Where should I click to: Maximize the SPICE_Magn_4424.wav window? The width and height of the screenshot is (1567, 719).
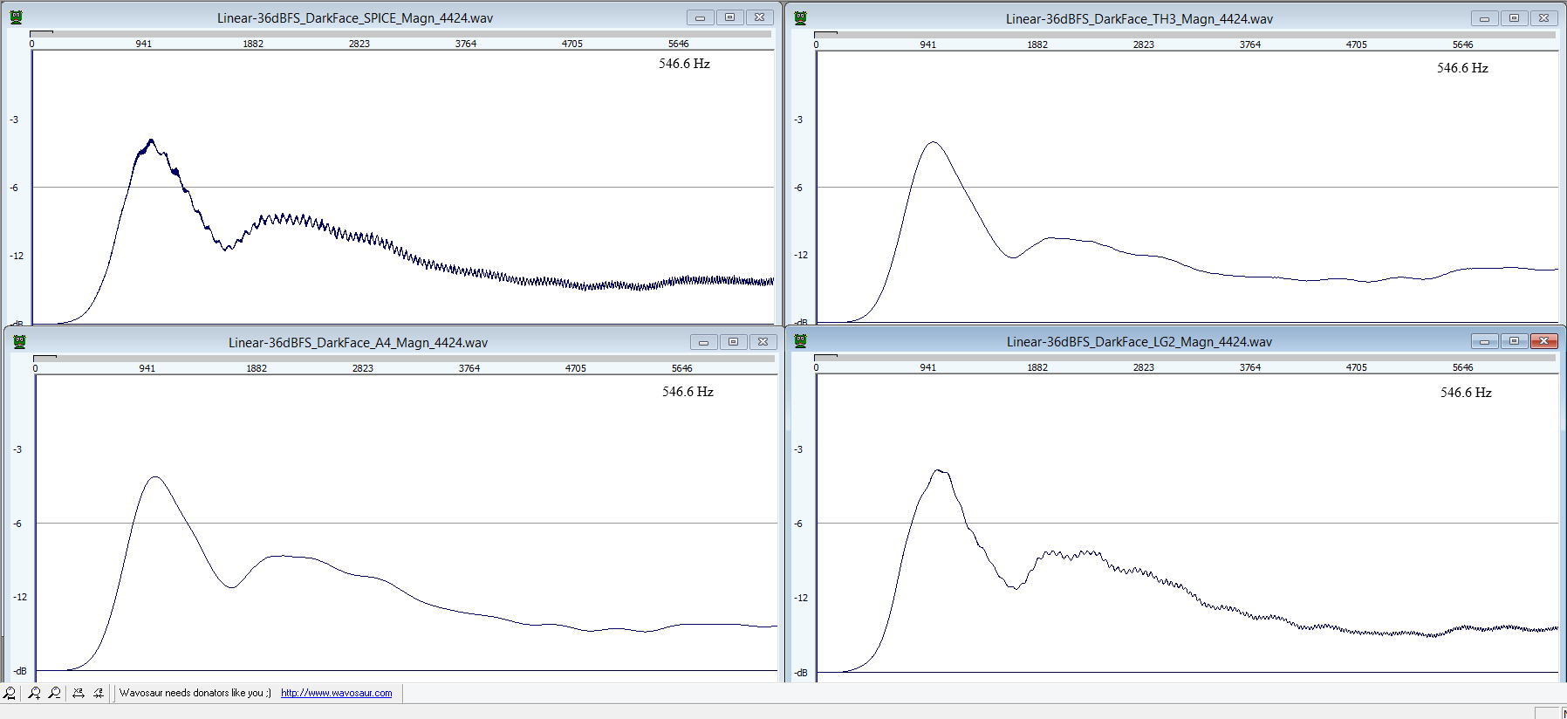coord(730,17)
